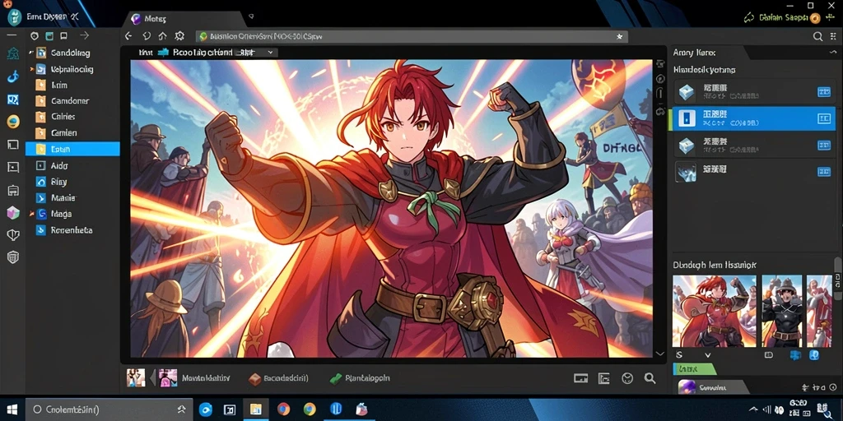The height and width of the screenshot is (421, 843).
Task: Toggle blue switch on fourth list item
Action: click(x=823, y=172)
